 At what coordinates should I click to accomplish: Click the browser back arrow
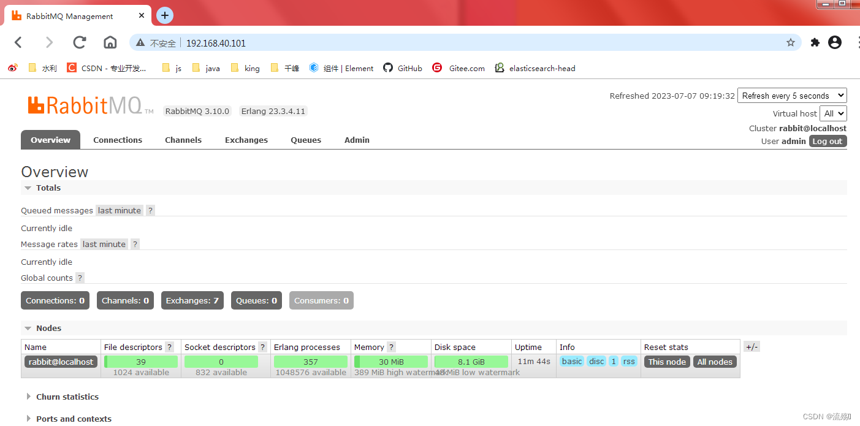point(18,42)
